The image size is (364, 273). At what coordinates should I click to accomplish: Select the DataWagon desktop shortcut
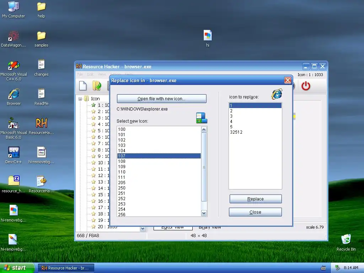pyautogui.click(x=14, y=39)
